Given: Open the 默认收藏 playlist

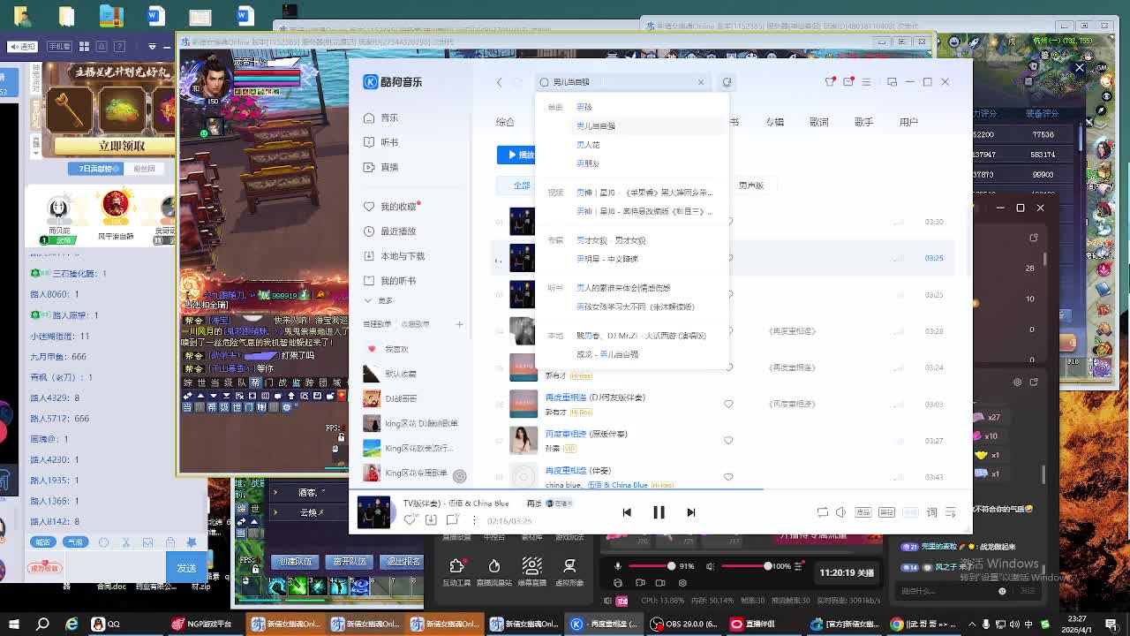Looking at the screenshot, I should tap(390, 374).
